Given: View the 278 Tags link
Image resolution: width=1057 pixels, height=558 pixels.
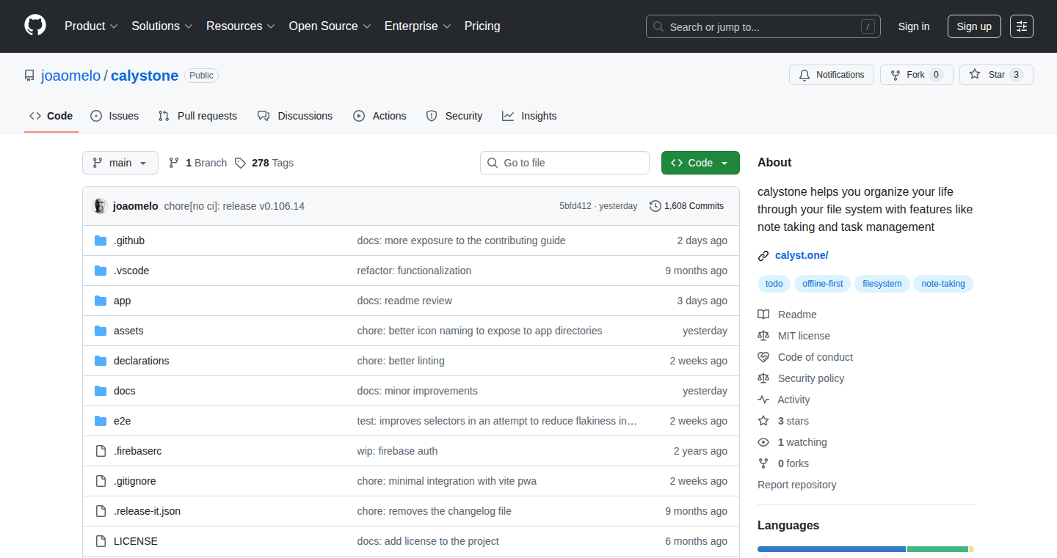Looking at the screenshot, I should tap(264, 163).
